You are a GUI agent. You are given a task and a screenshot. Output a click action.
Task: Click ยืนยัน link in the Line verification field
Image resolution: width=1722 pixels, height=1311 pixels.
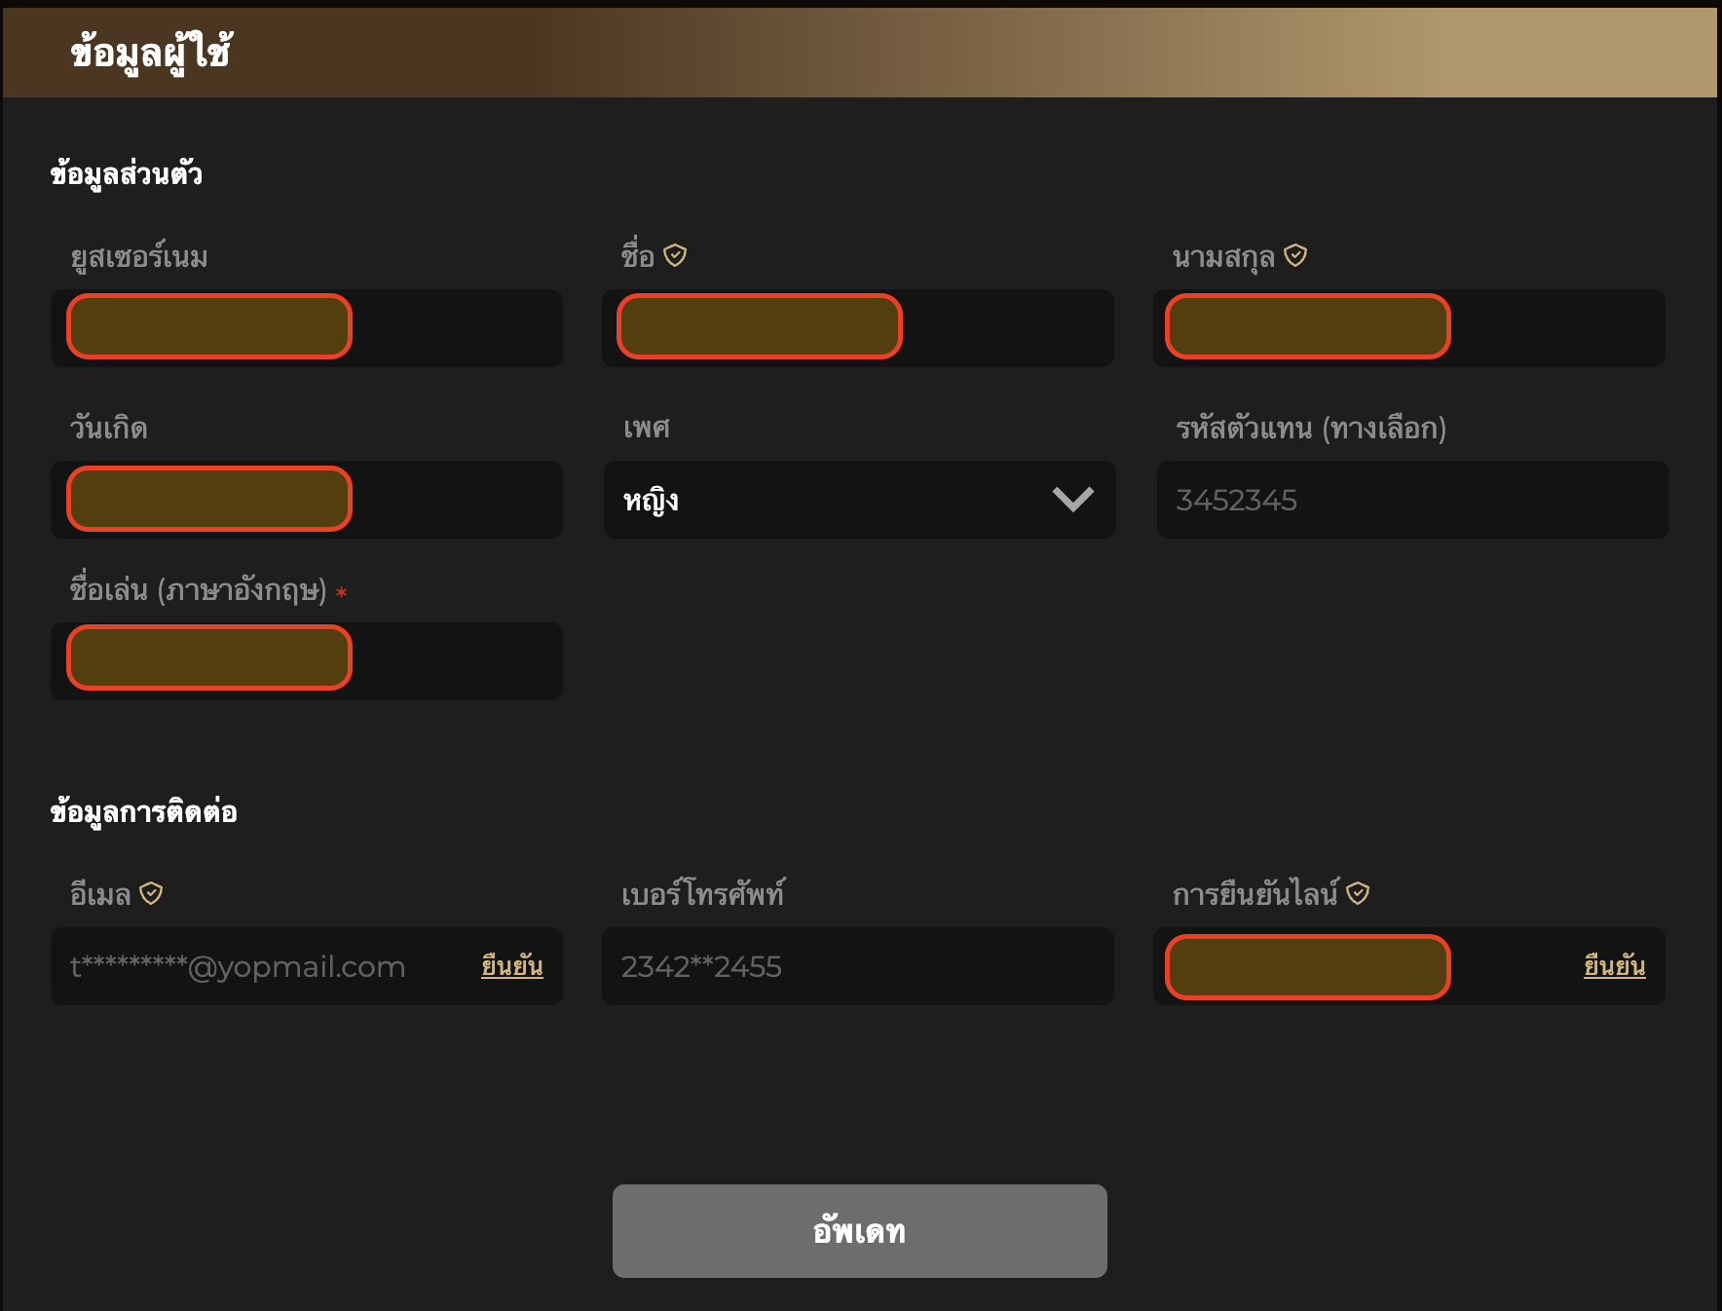coord(1614,966)
